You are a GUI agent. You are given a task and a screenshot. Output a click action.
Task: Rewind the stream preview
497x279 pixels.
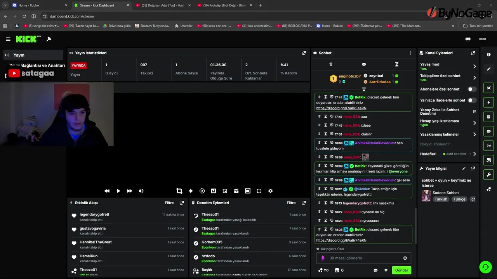click(107, 191)
